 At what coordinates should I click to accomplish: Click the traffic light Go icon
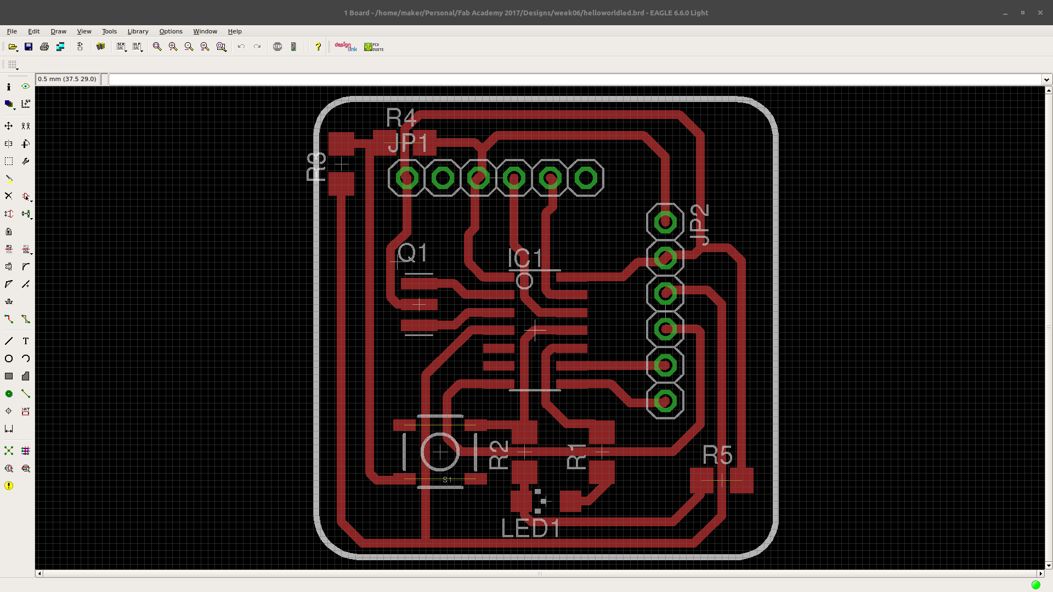tap(293, 47)
